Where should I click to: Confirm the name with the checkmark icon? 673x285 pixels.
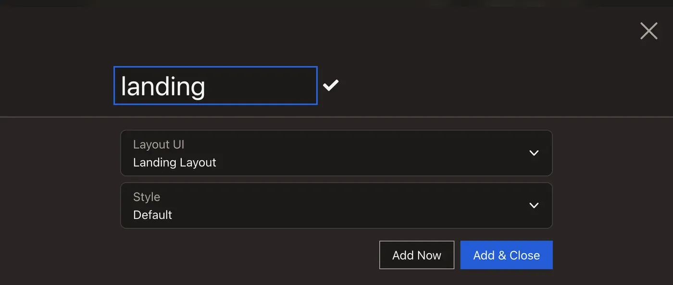coord(331,85)
